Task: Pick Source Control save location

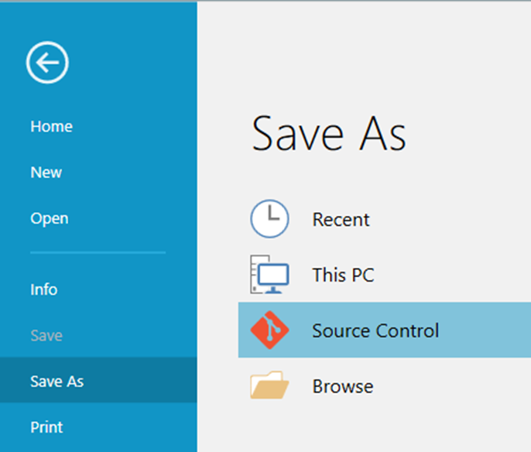Action: coord(375,330)
